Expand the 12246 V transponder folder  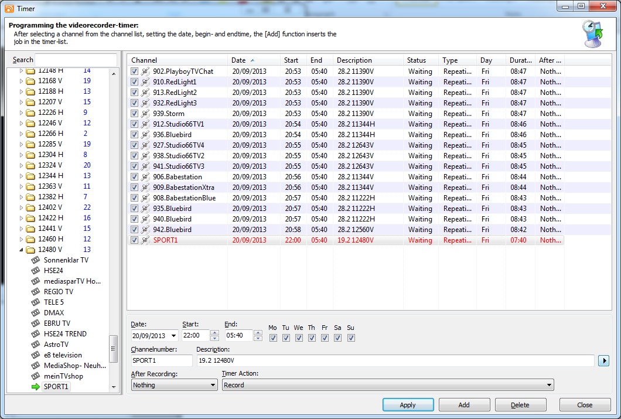pos(22,123)
